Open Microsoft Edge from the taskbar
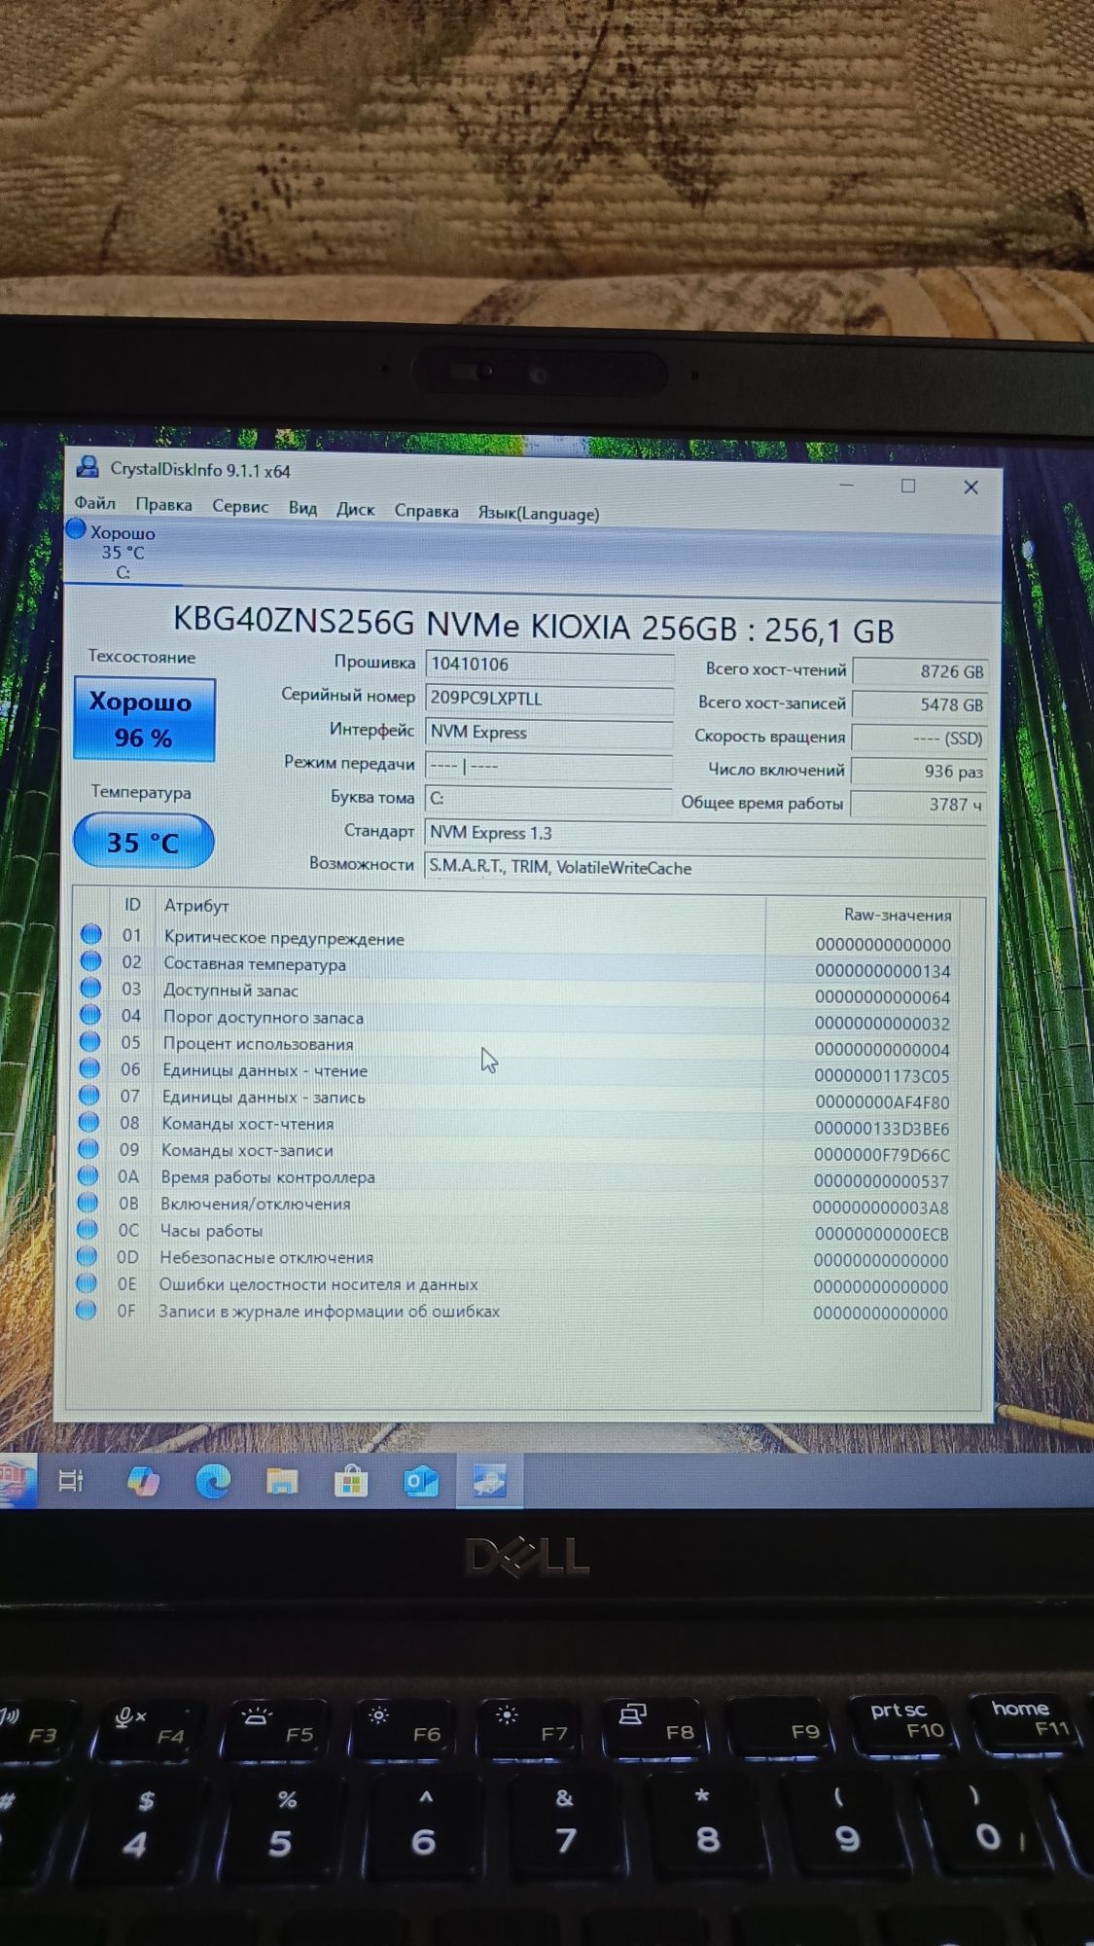Viewport: 1094px width, 1946px height. pos(213,1481)
